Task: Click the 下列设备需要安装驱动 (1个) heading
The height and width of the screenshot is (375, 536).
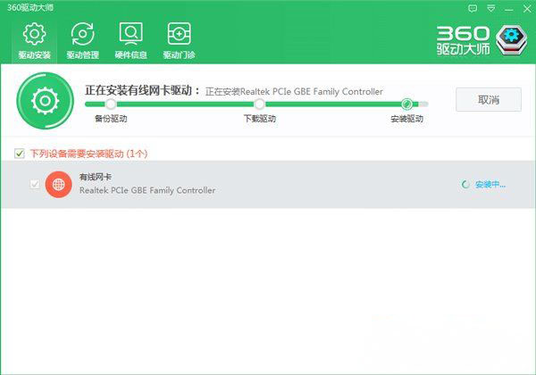Action: [88, 154]
